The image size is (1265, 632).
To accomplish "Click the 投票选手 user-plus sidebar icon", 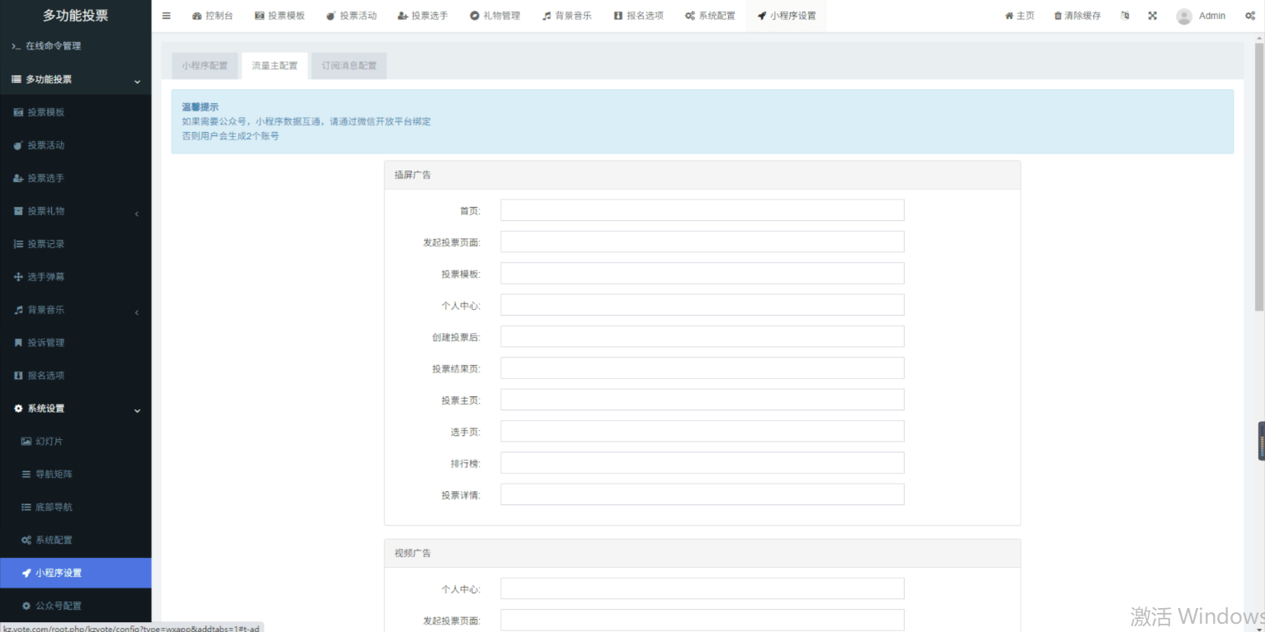I will click(18, 178).
